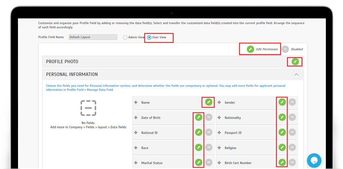Click the 'Passport ID' field label
This screenshot has height=169, width=343.
pos(233,133)
